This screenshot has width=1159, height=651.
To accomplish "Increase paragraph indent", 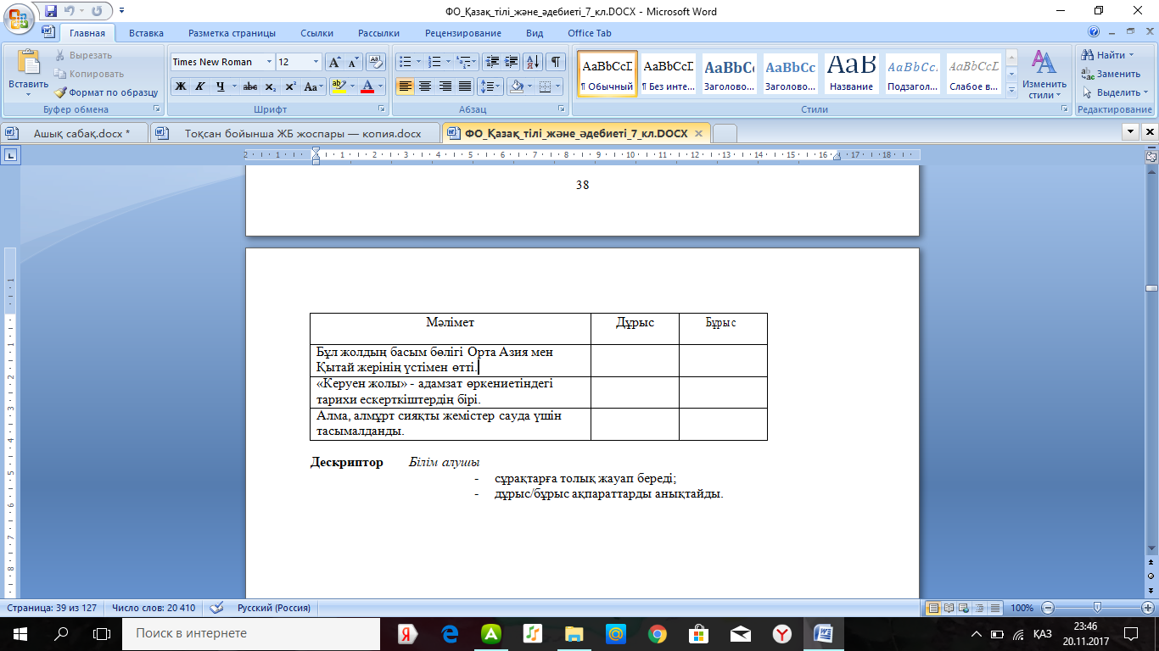I will point(511,62).
